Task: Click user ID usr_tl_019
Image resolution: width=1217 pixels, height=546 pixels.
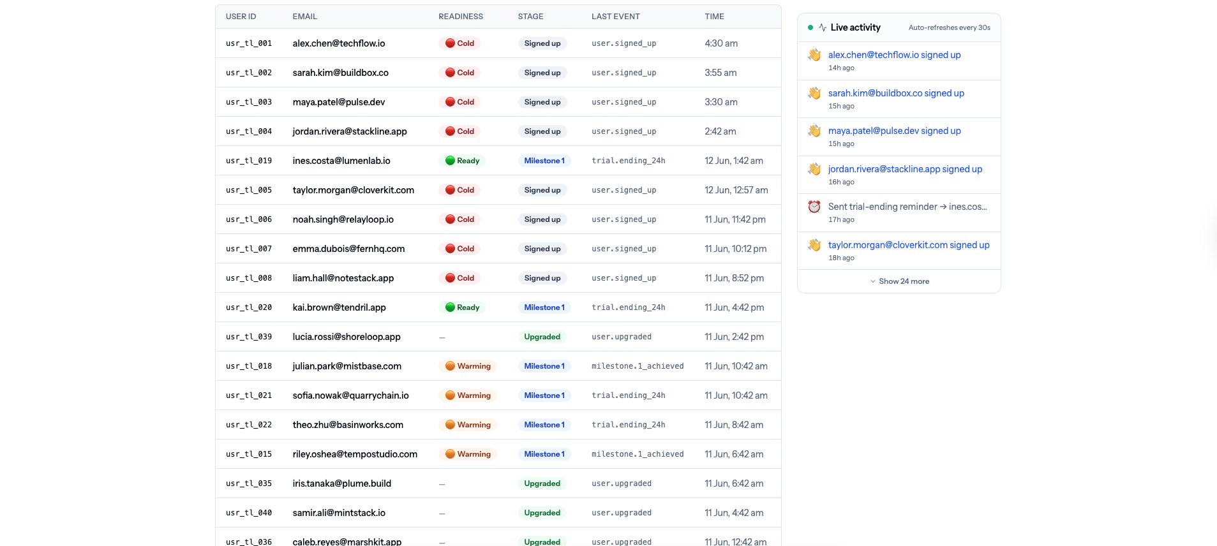Action: tap(249, 161)
